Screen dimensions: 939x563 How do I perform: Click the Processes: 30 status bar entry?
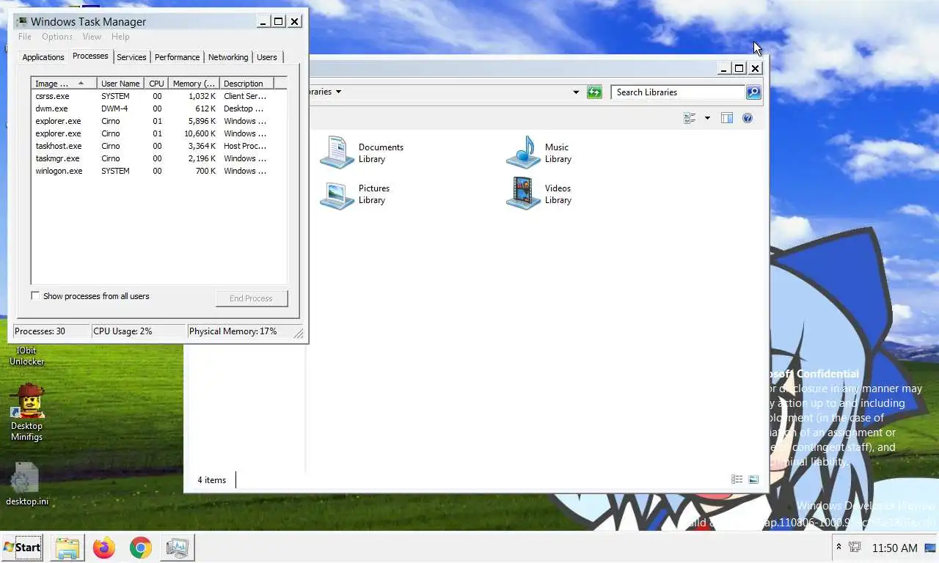point(51,331)
